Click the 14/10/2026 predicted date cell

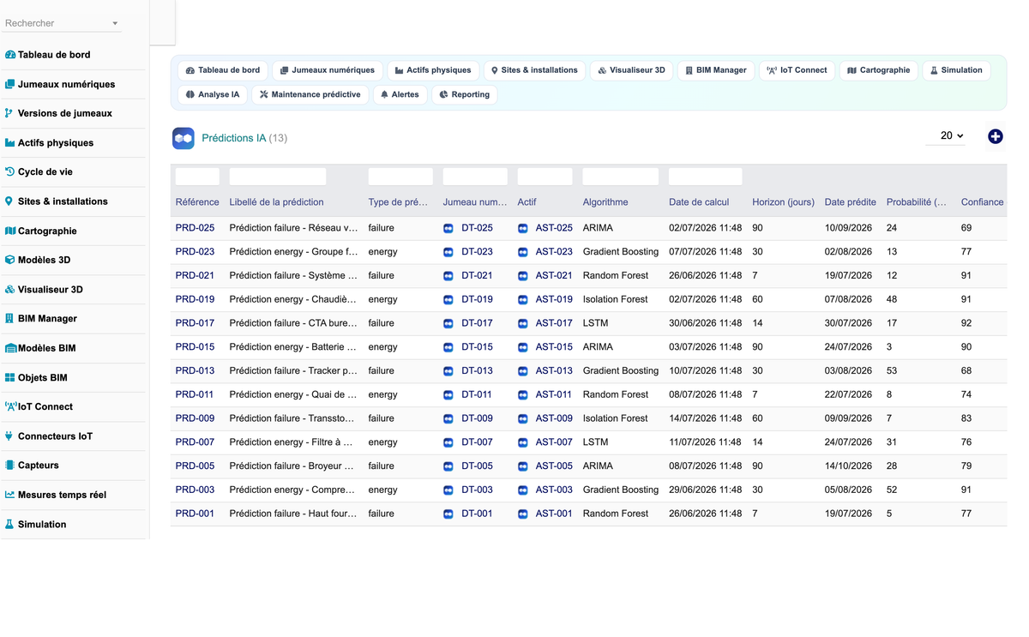click(848, 466)
